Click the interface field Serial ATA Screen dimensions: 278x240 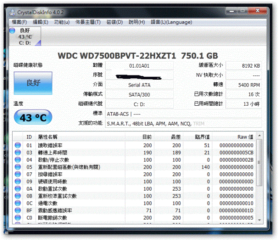139,85
